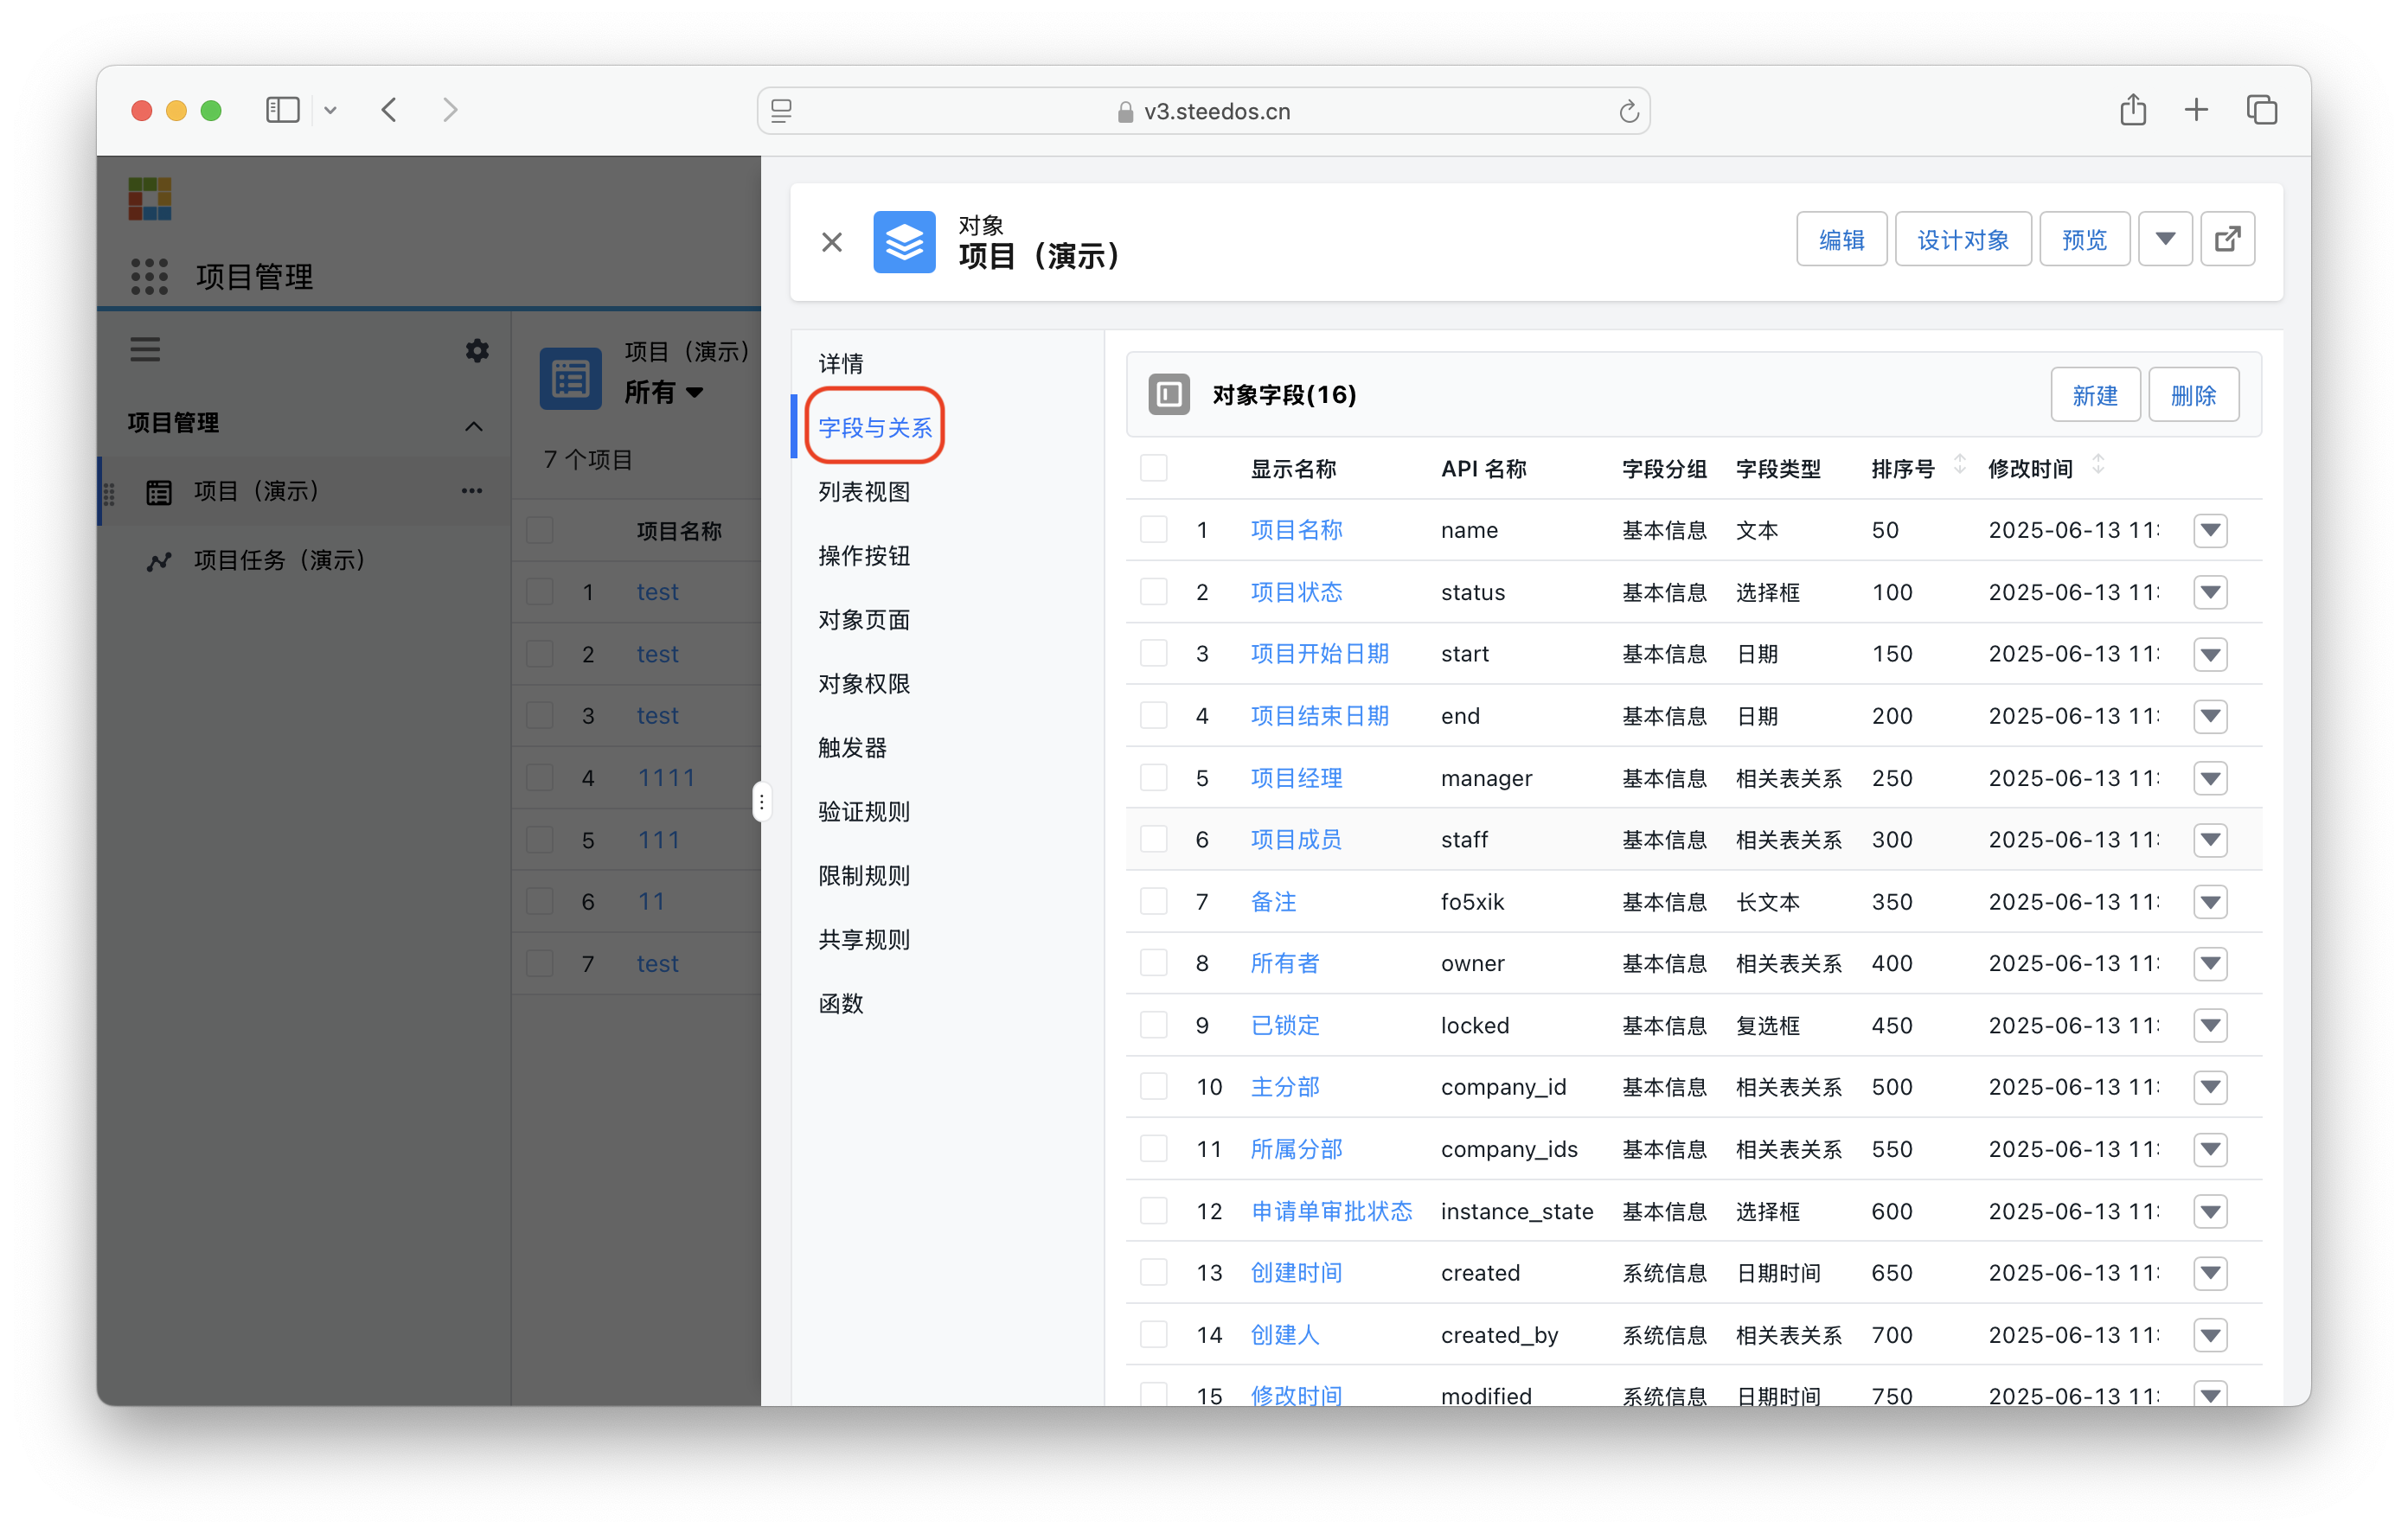
Task: Click the panel resize handle dots
Action: (761, 802)
